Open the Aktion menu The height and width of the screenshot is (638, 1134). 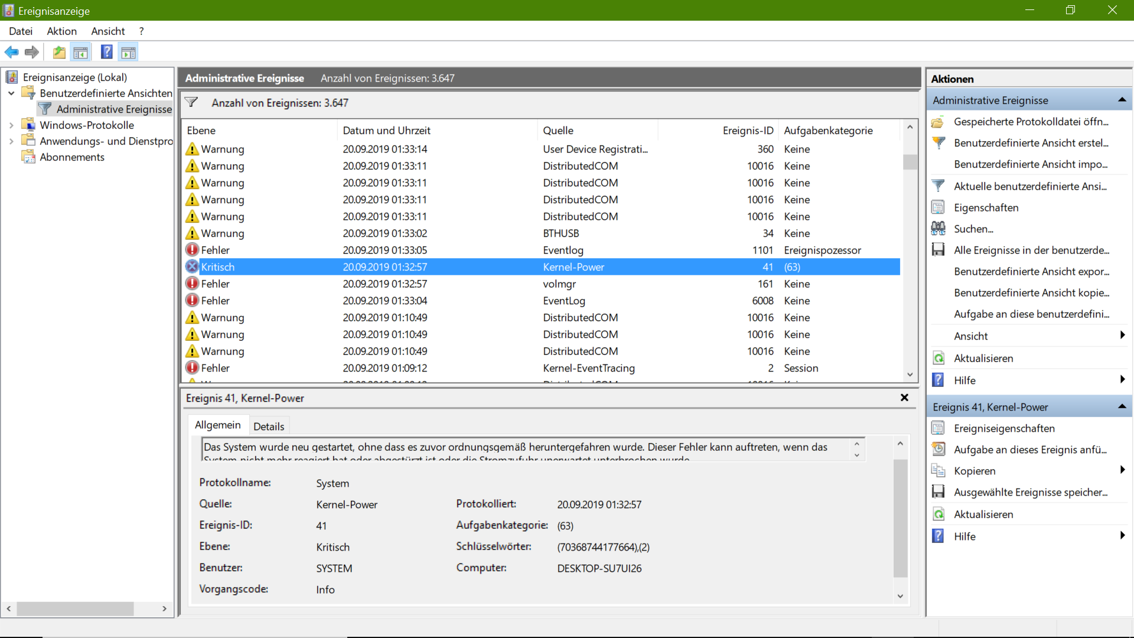pos(61,31)
